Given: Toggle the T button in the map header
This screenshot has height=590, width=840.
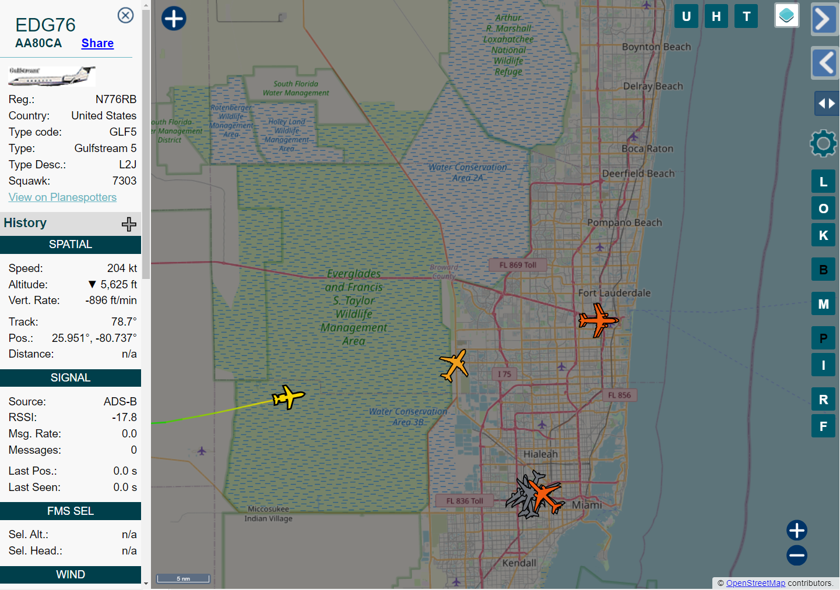Looking at the screenshot, I should tap(746, 16).
